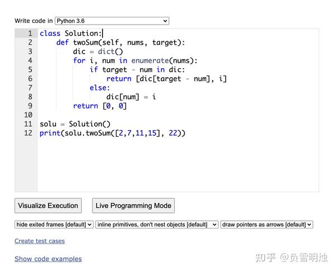Viewport: 336px width, 271px height.
Task: Click line number 12 in gutter
Action: (x=28, y=133)
